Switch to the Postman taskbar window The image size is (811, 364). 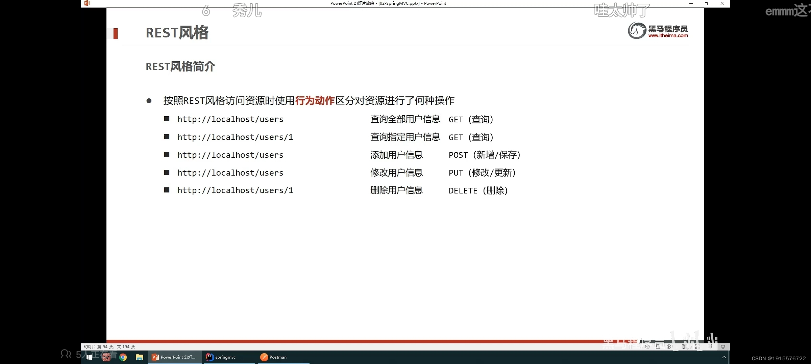point(283,357)
